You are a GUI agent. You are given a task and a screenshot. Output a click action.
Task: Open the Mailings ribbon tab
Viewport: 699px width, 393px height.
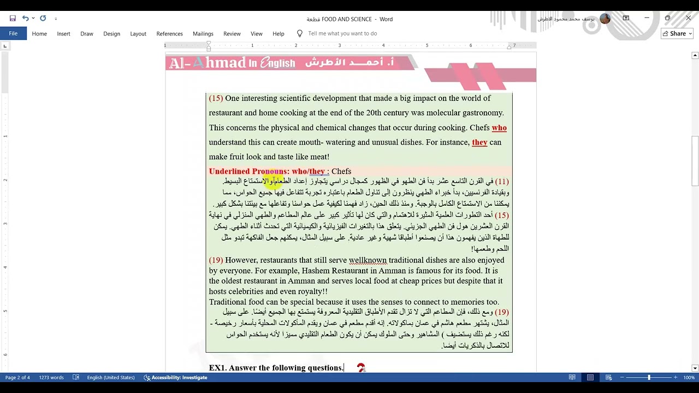click(x=203, y=33)
